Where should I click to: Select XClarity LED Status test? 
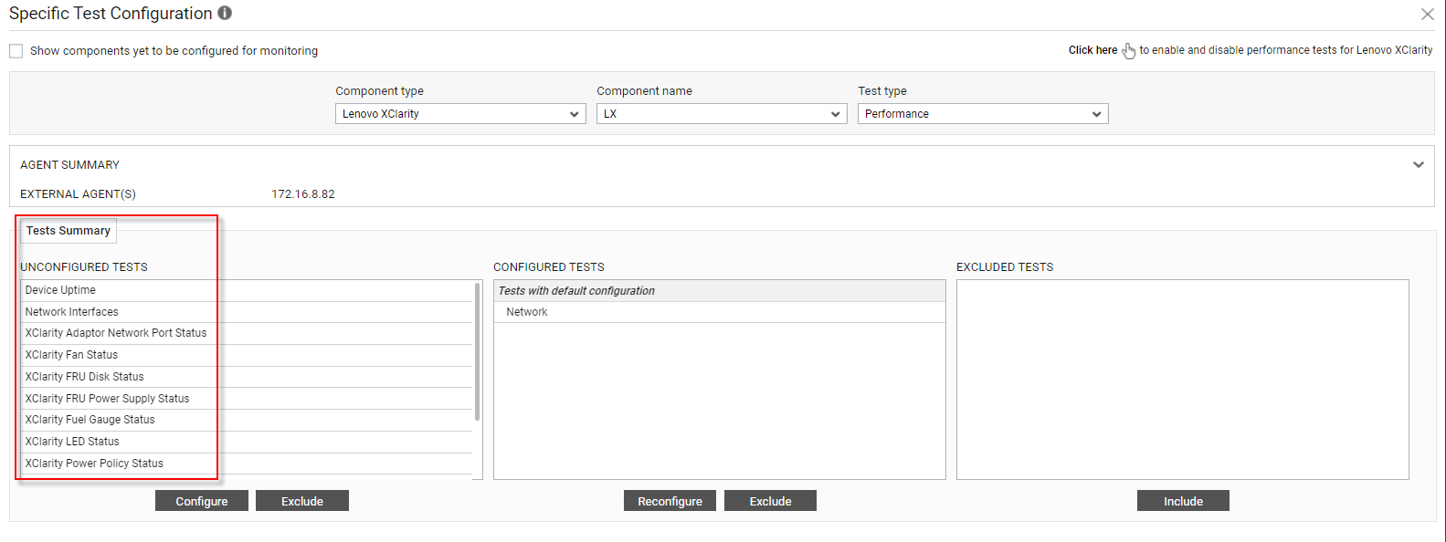(x=247, y=442)
